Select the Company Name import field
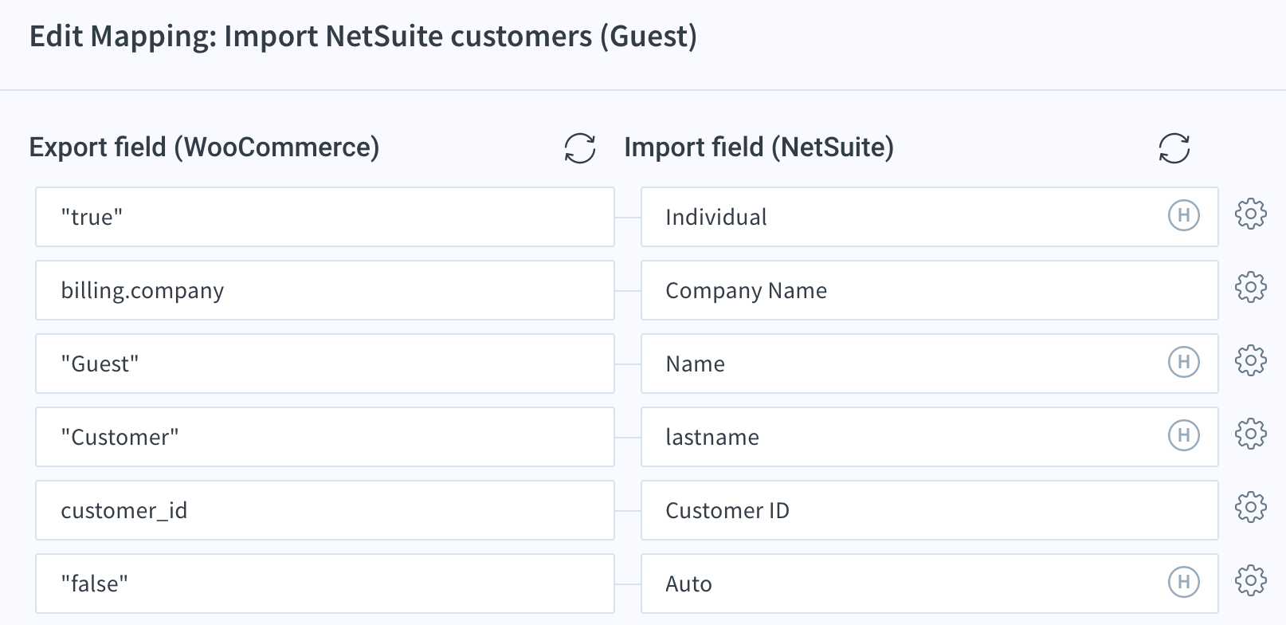Image resolution: width=1286 pixels, height=625 pixels. [x=930, y=290]
